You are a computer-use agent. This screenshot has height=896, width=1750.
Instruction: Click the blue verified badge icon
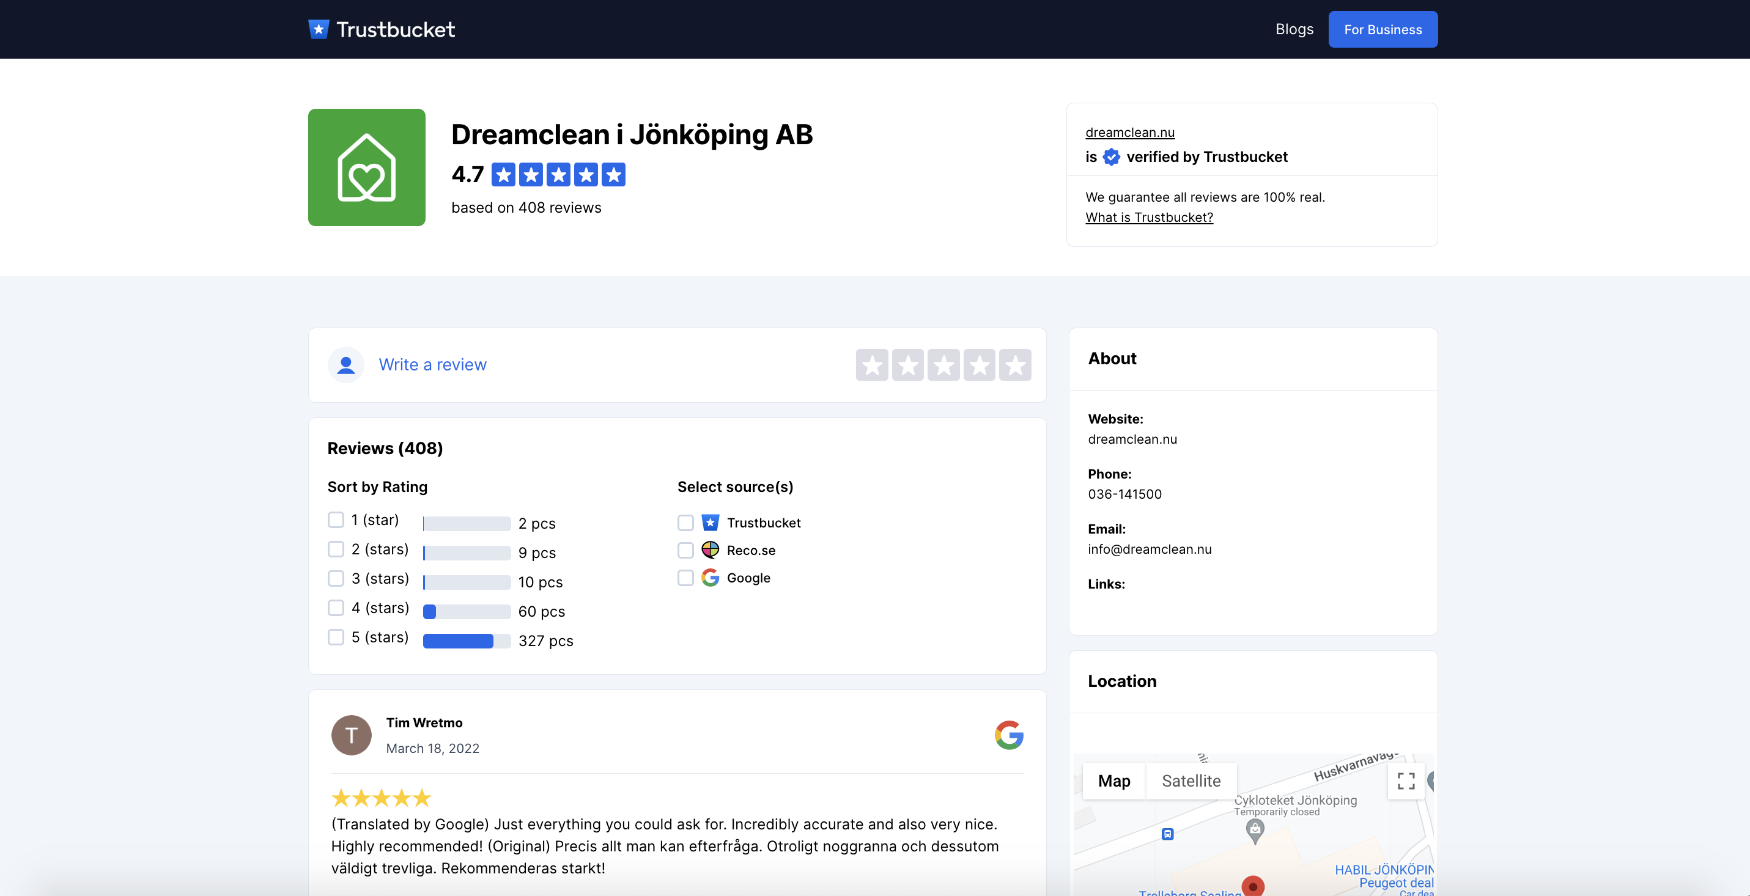coord(1112,157)
